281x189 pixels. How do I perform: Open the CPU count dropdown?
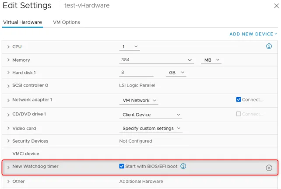(130, 47)
